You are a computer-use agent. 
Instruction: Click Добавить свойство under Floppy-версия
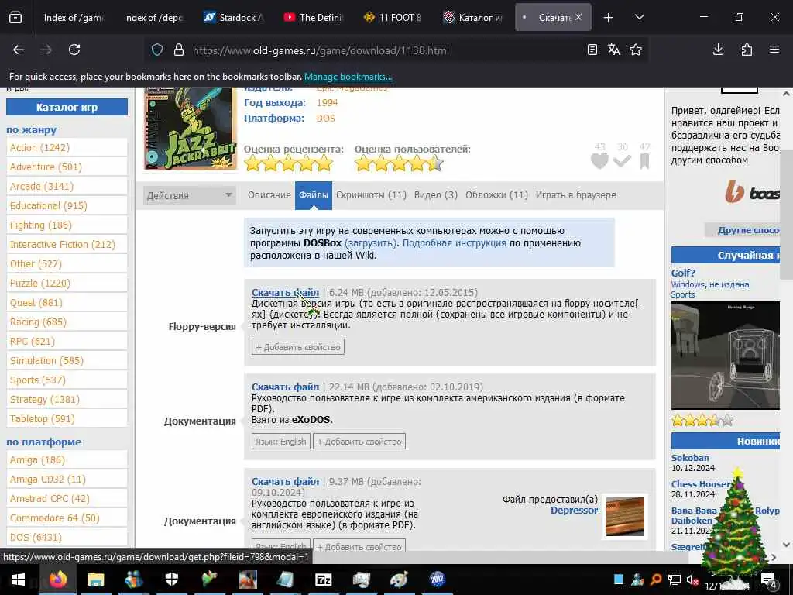coord(298,347)
